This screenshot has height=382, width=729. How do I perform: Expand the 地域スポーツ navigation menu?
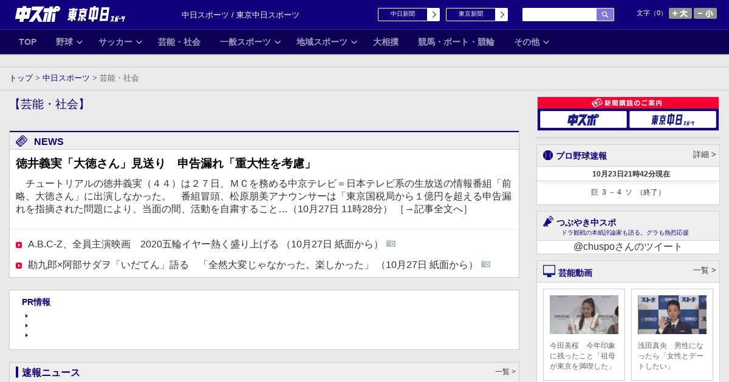(x=327, y=42)
